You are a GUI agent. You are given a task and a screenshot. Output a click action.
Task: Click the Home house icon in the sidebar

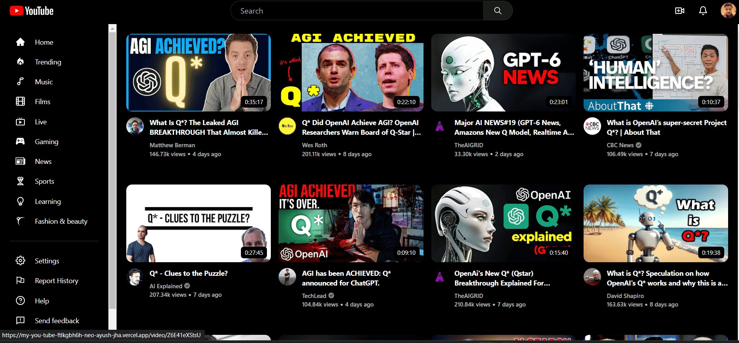20,42
